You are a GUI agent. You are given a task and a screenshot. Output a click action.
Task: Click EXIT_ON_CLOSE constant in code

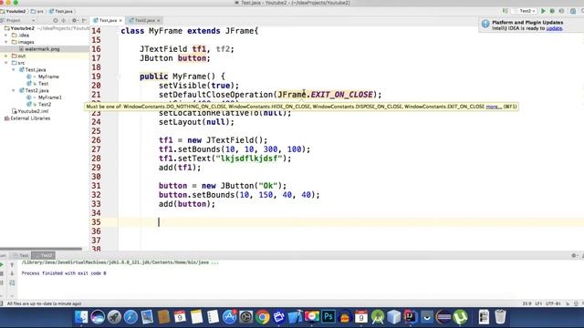(x=342, y=95)
